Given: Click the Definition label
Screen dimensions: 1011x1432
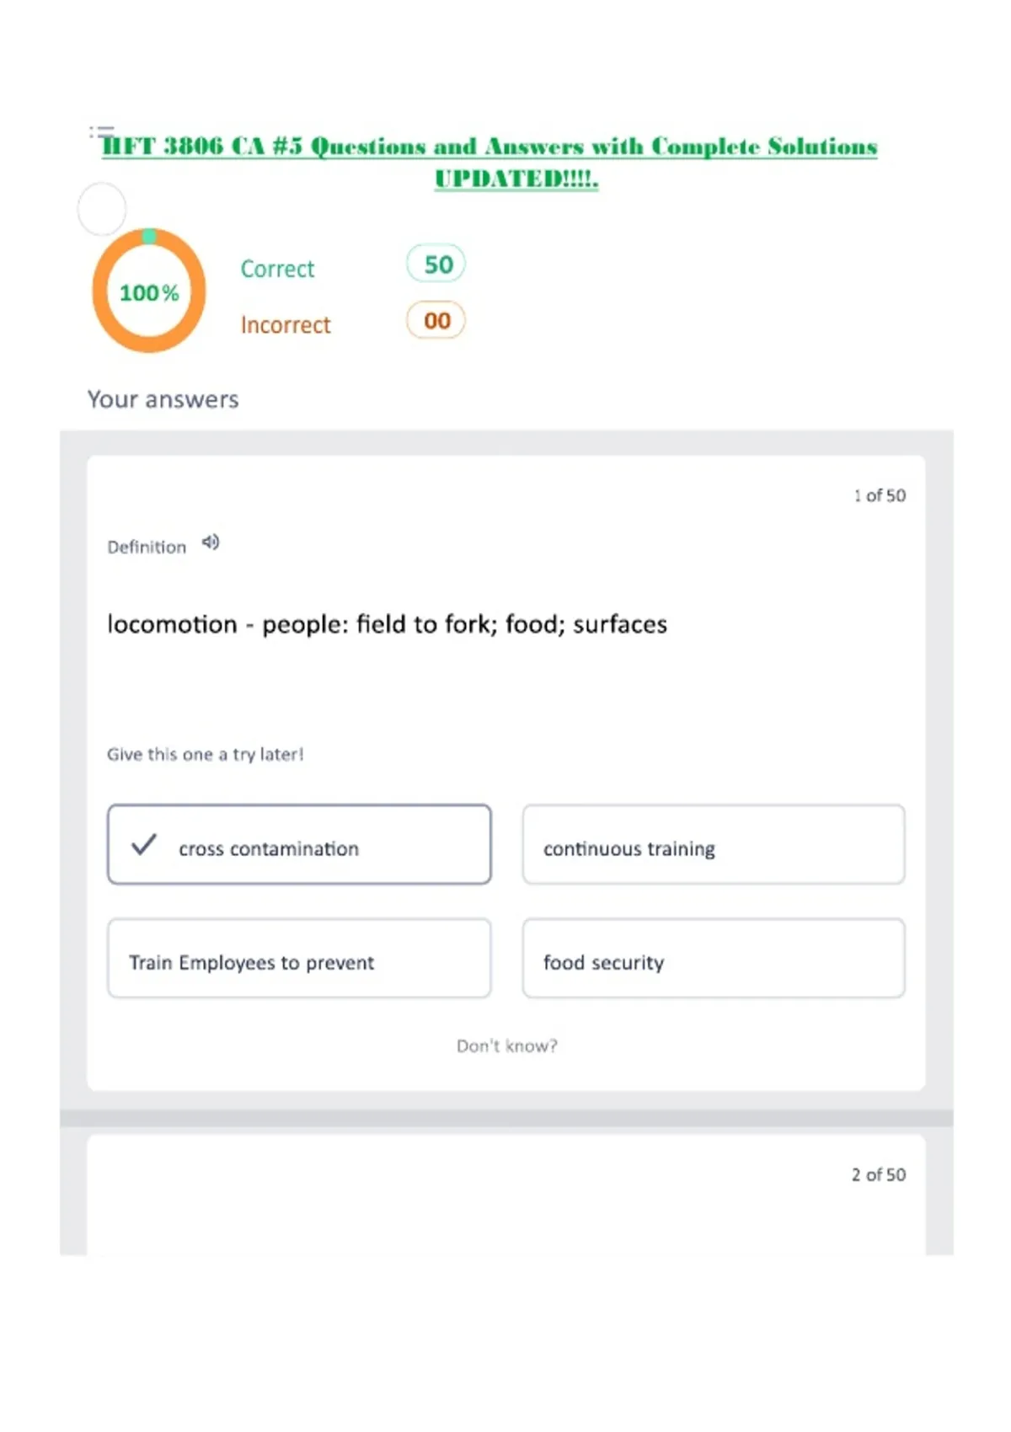Looking at the screenshot, I should click(147, 547).
